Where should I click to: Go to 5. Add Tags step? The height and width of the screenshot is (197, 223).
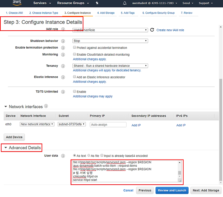[x=128, y=13]
